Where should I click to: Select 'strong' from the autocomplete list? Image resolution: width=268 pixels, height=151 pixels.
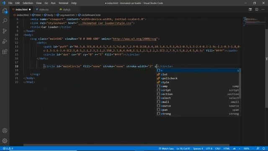(198, 114)
